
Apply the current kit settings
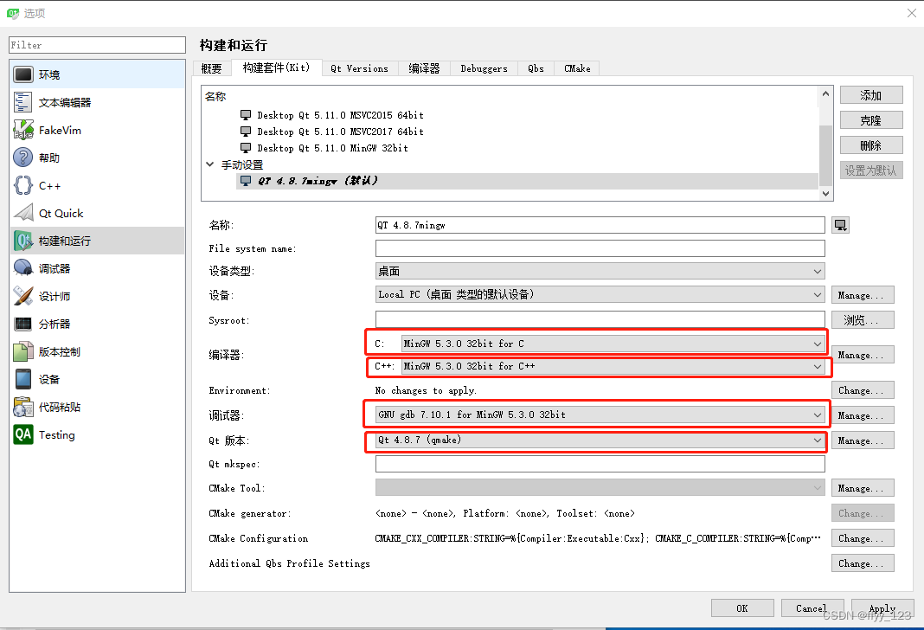882,607
